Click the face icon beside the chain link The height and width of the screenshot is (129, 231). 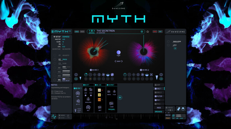click(x=183, y=109)
